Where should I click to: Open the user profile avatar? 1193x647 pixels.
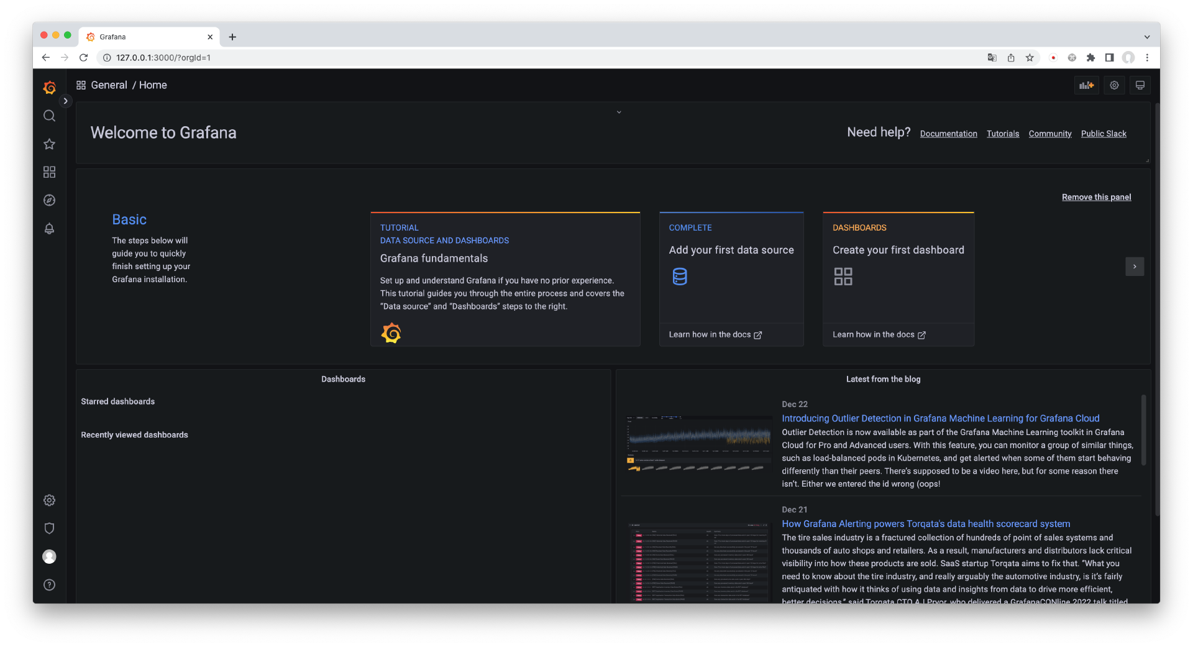point(50,557)
